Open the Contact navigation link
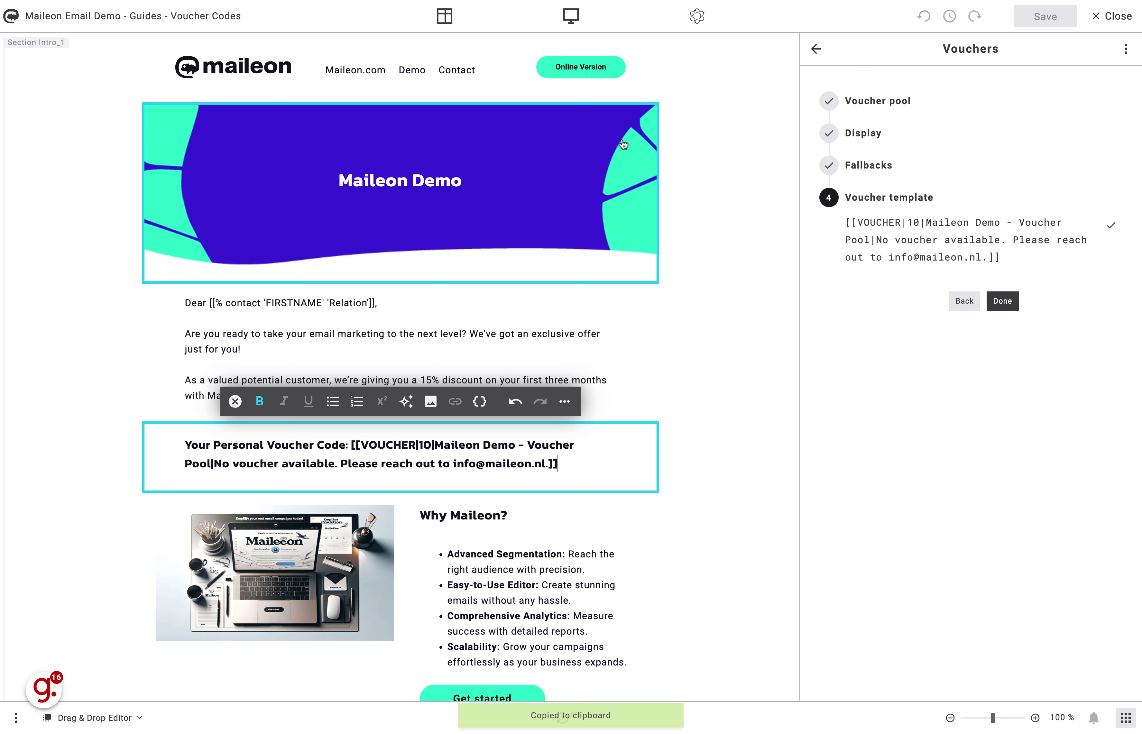The image size is (1142, 734). [456, 70]
